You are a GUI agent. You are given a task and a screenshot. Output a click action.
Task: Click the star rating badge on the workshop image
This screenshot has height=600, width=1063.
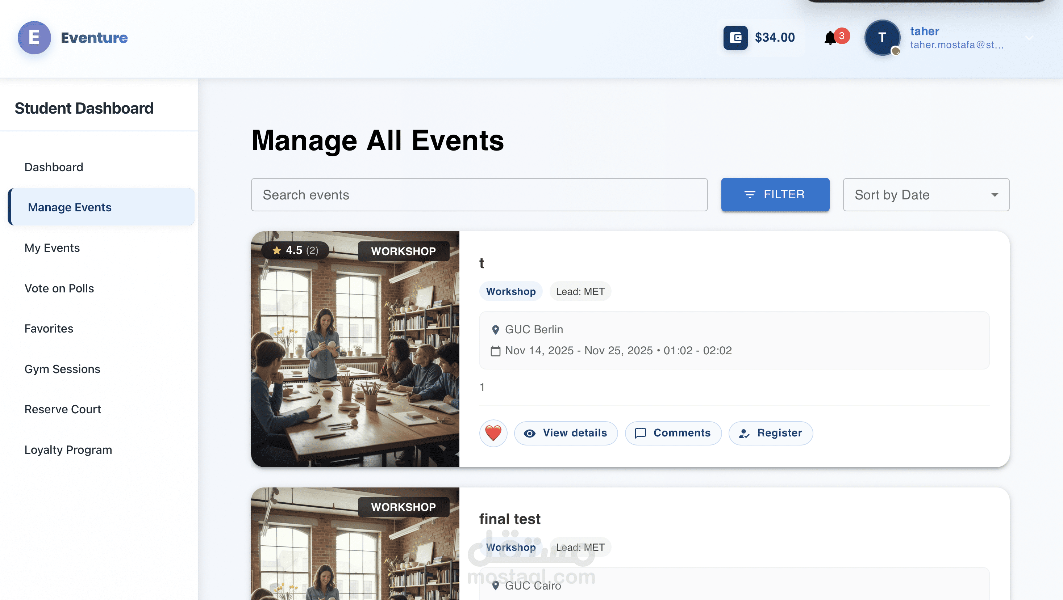coord(294,250)
